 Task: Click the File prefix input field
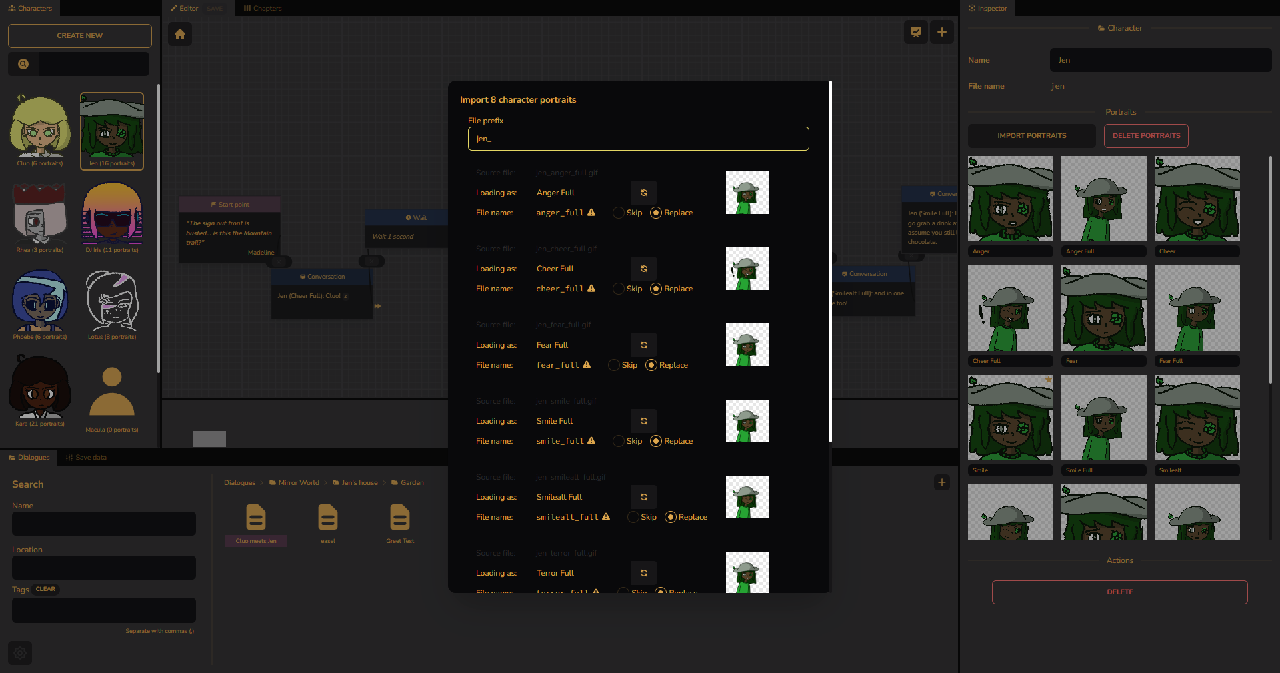(x=639, y=139)
